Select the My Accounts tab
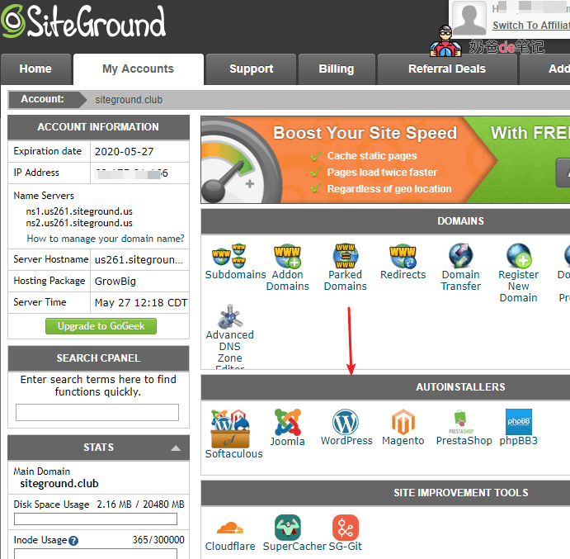 (x=138, y=69)
